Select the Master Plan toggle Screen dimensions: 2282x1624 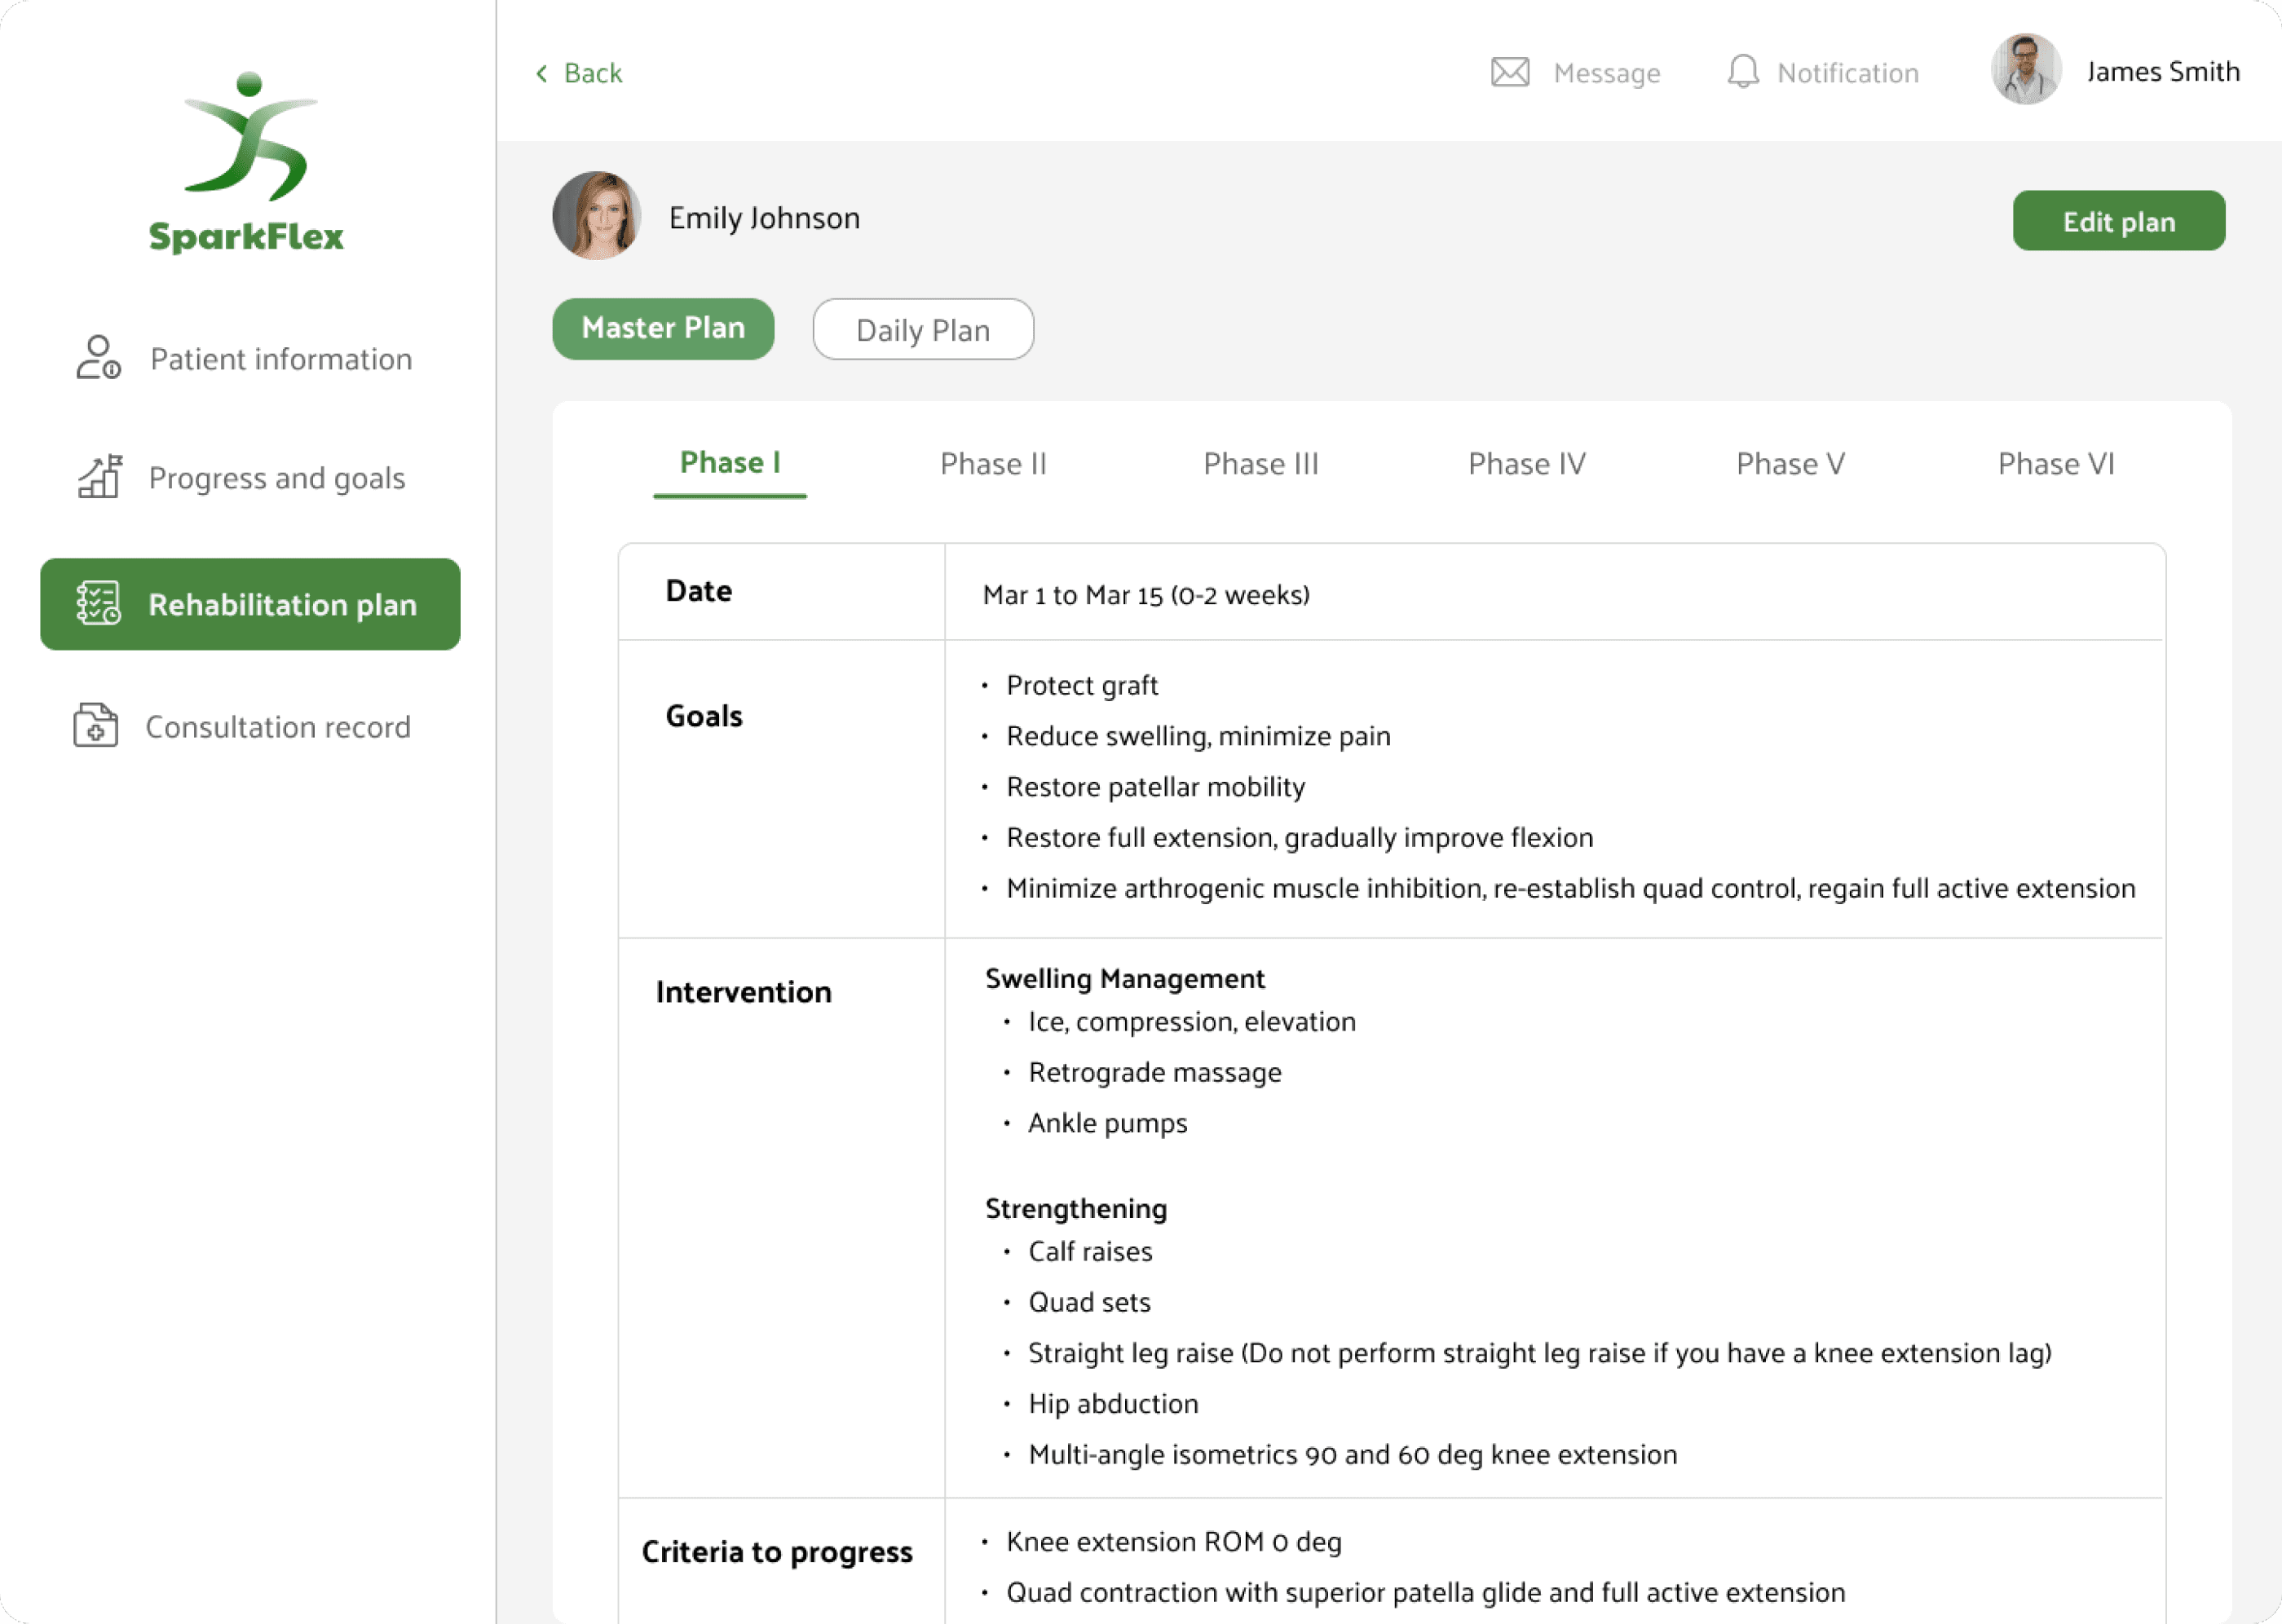(x=663, y=328)
